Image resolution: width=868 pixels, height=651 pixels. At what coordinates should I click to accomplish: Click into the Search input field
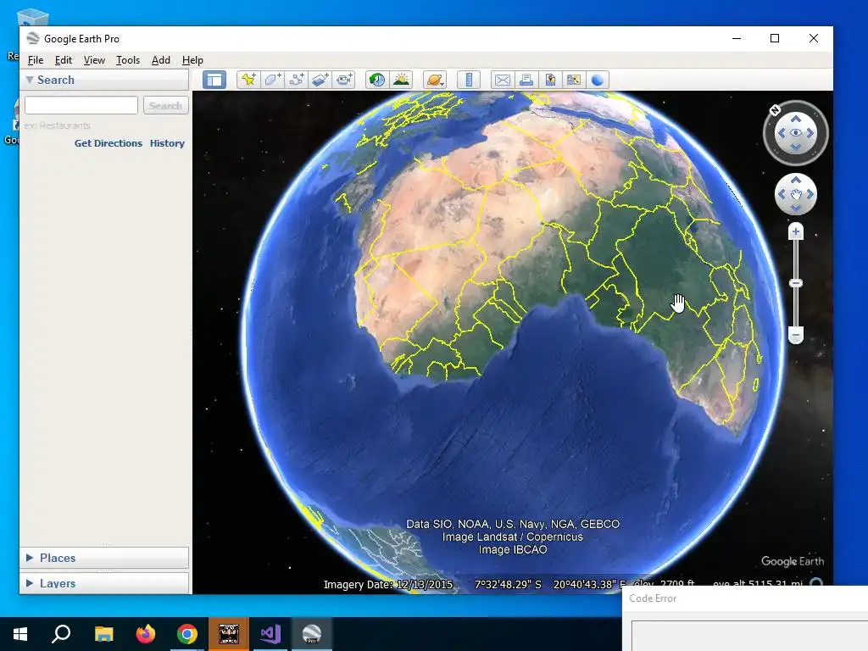click(81, 105)
